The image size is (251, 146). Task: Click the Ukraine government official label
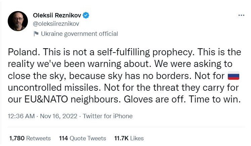click(79, 33)
